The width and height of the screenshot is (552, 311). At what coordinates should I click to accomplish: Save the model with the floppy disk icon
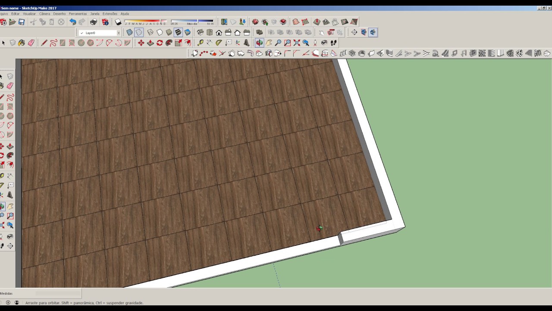pos(22,22)
